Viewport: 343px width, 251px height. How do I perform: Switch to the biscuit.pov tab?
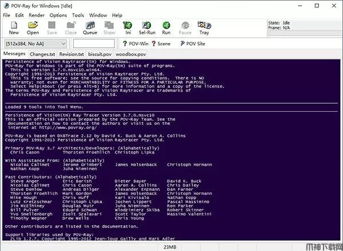pyautogui.click(x=99, y=54)
